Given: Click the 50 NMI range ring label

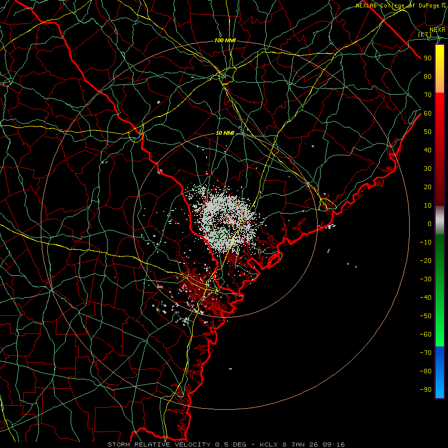Looking at the screenshot, I should (225, 133).
